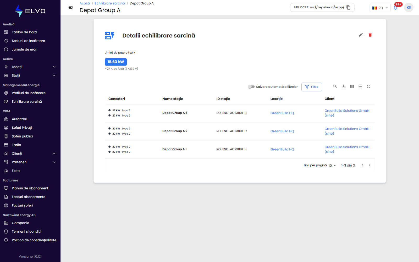Select station ID RO-ENG-AC231101-16

[x=232, y=149]
